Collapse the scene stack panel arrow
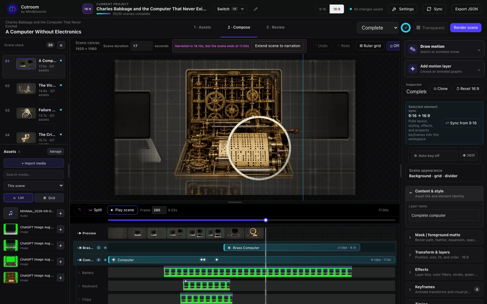487x304 pixels. [61, 45]
